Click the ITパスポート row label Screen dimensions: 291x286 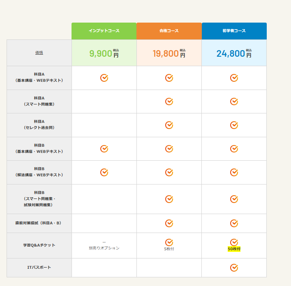tap(39, 268)
